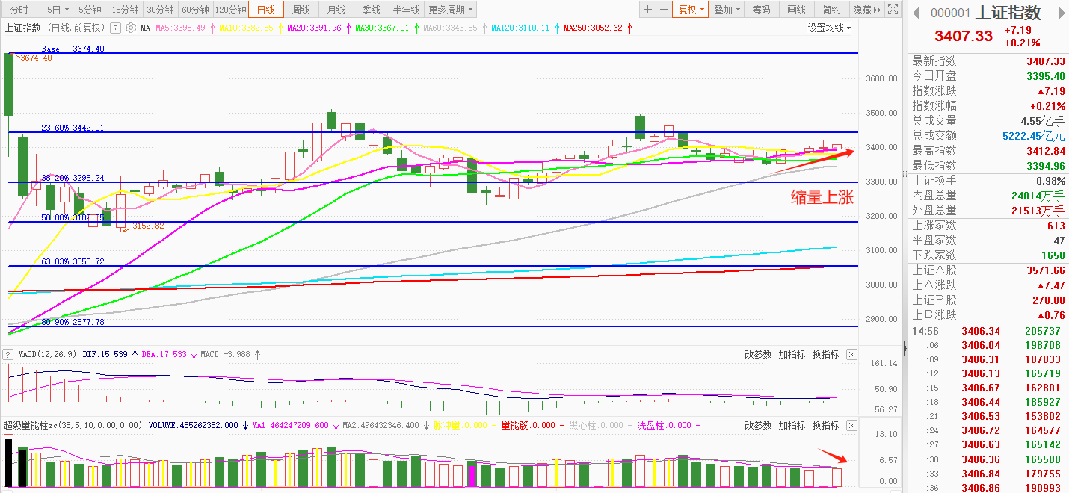The height and width of the screenshot is (493, 1069).
Task: Open the 叠加 overlay dropdown
Action: coord(726,10)
